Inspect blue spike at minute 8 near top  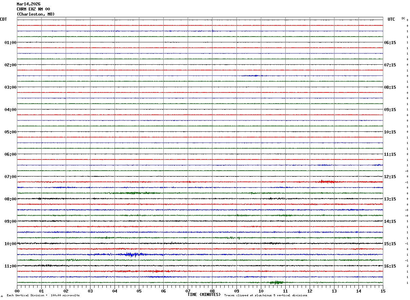212,31
